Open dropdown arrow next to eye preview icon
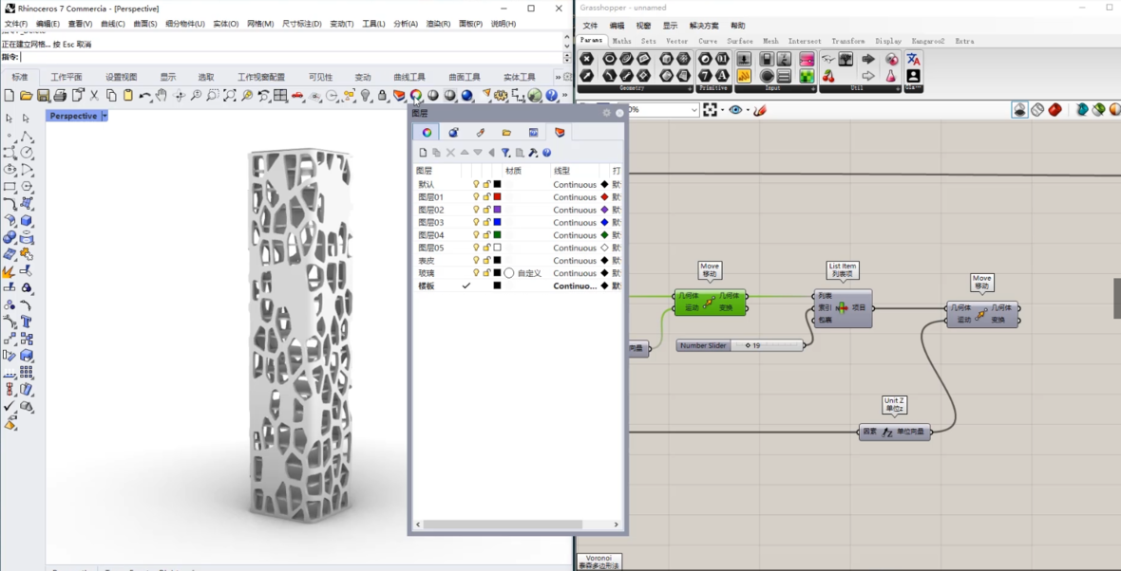 click(x=748, y=110)
